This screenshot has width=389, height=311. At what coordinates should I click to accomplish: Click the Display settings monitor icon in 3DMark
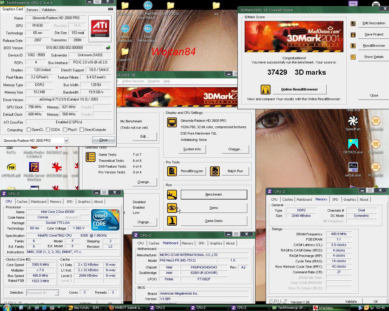point(172,122)
